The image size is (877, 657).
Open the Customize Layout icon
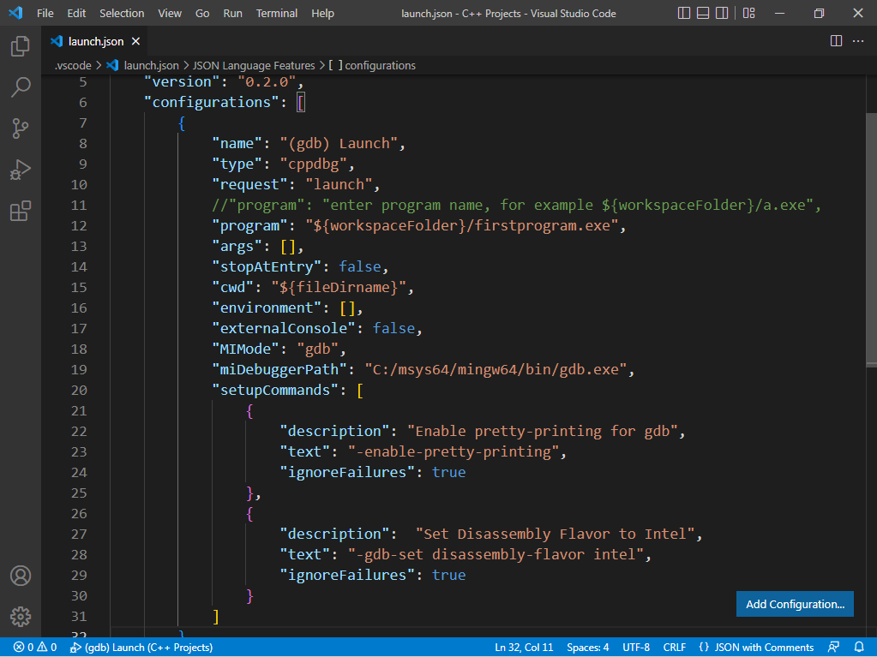pyautogui.click(x=749, y=13)
